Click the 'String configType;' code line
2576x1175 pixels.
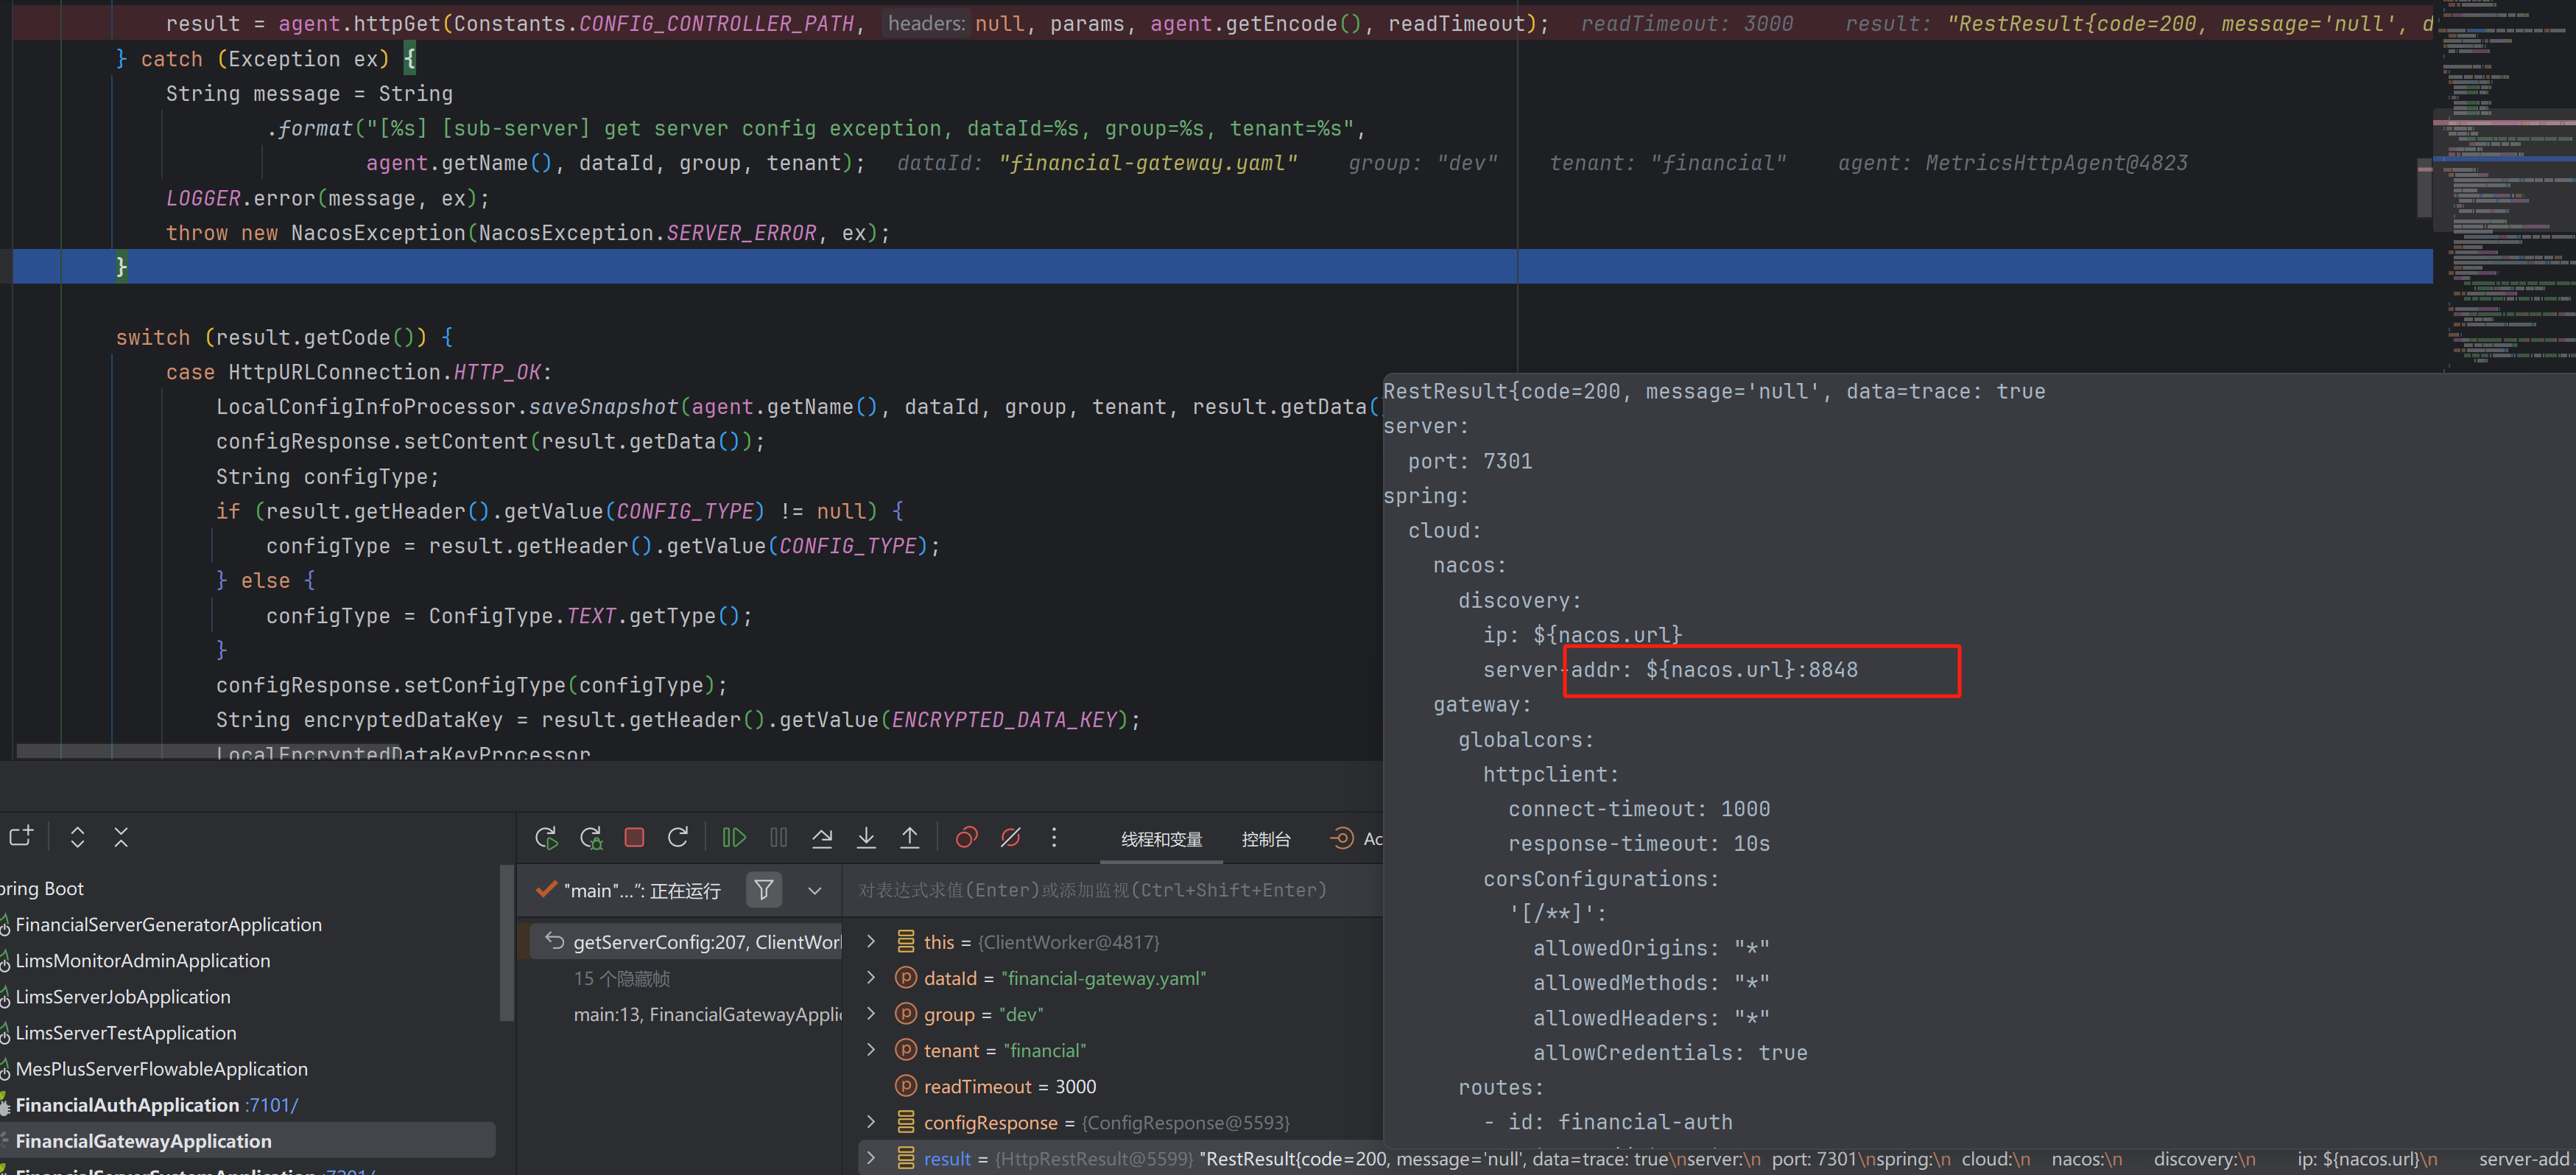pos(327,476)
